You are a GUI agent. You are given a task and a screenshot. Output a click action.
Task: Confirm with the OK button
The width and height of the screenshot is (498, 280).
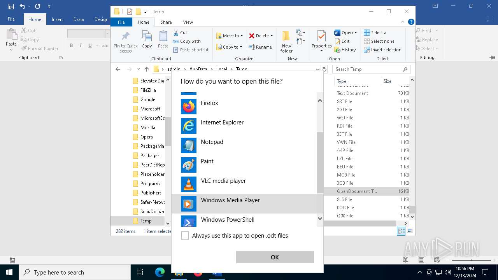click(275, 257)
